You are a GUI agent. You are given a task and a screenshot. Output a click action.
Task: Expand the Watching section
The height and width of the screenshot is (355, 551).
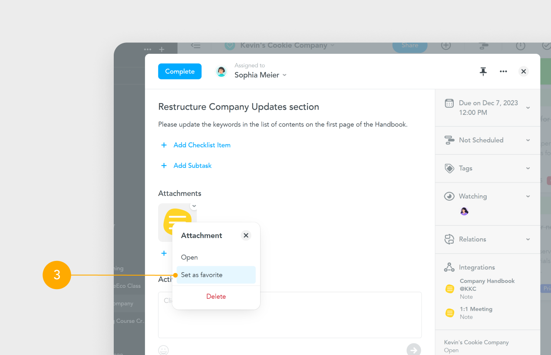(528, 196)
